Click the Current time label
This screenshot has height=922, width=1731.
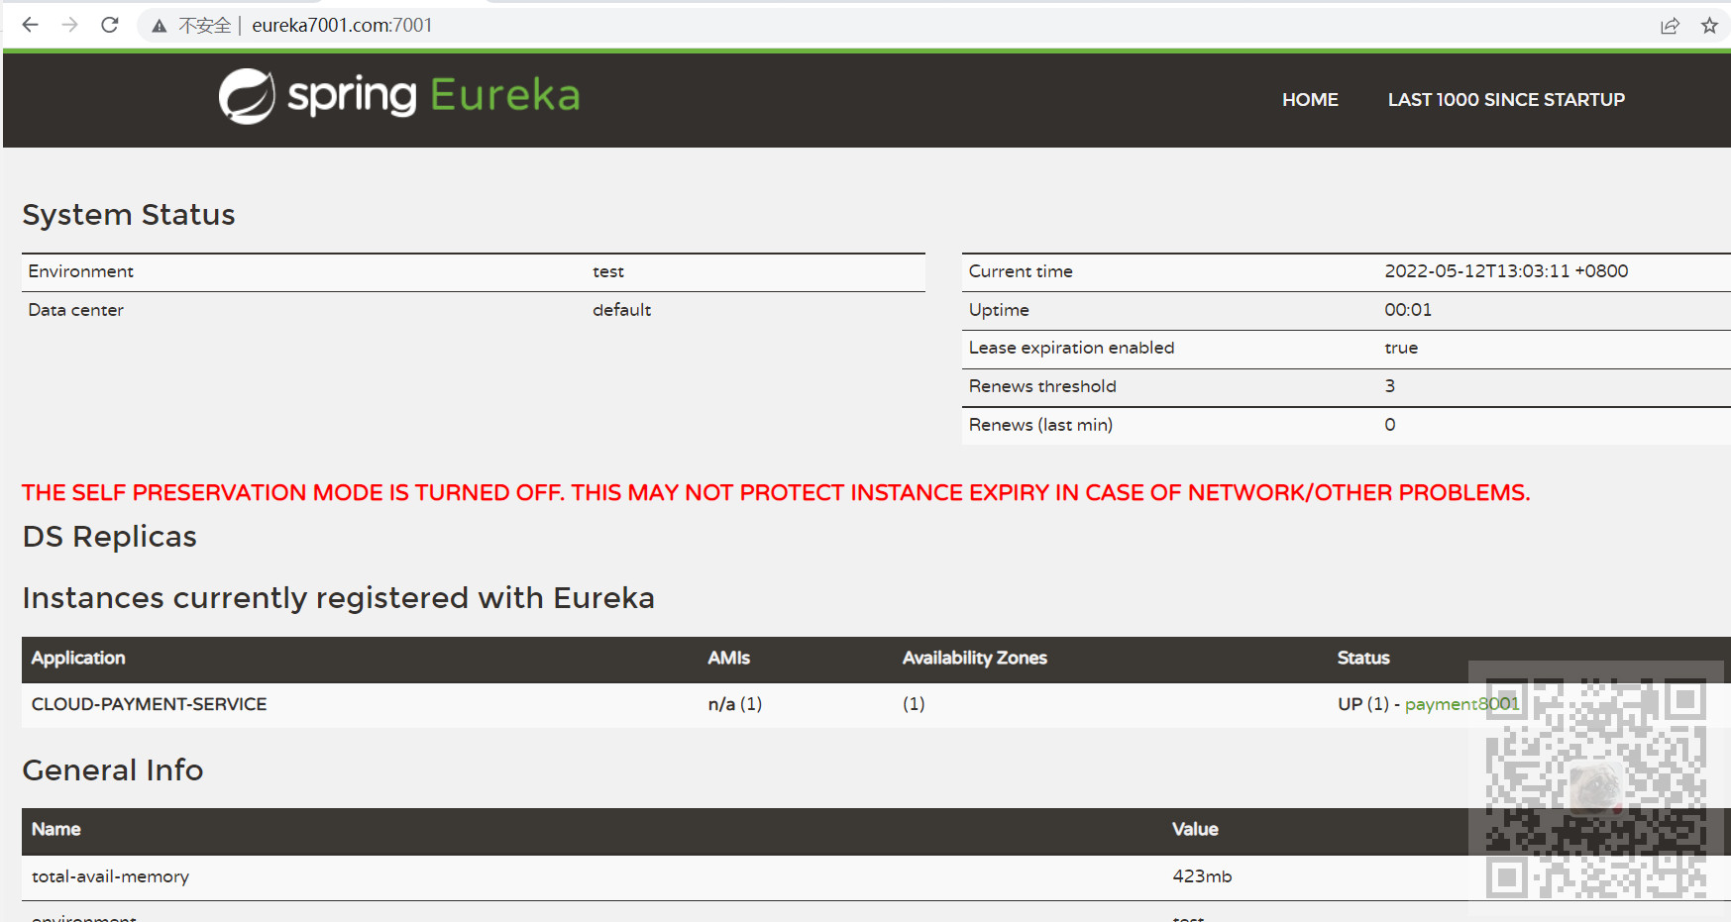point(1021,271)
